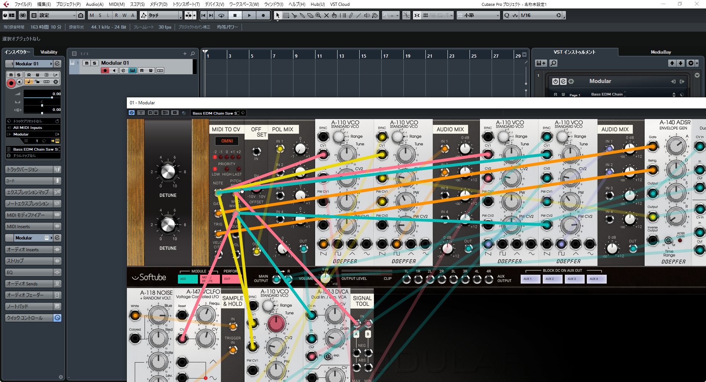
Task: Search tracks with magnifier in track list
Action: point(193,54)
